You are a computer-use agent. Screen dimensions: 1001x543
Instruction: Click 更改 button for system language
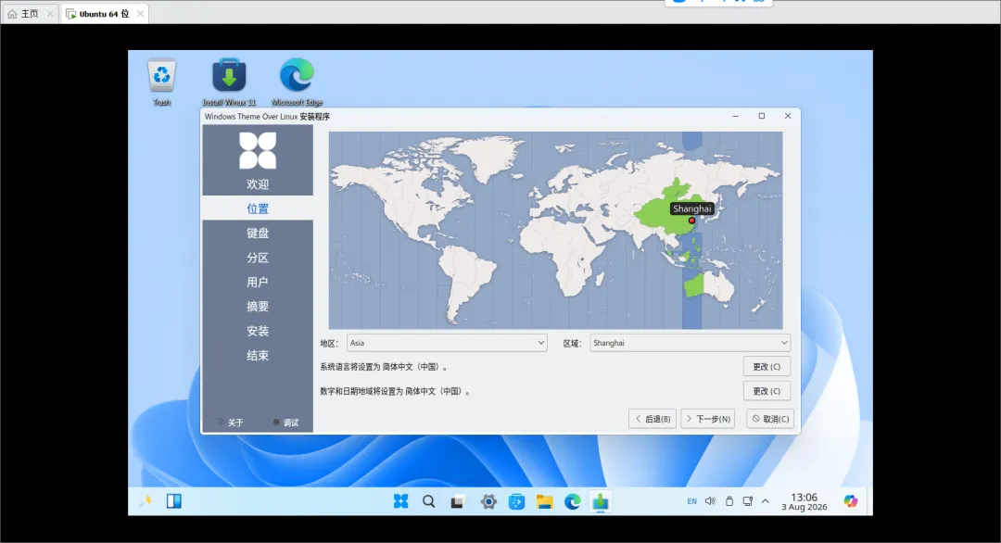point(767,367)
